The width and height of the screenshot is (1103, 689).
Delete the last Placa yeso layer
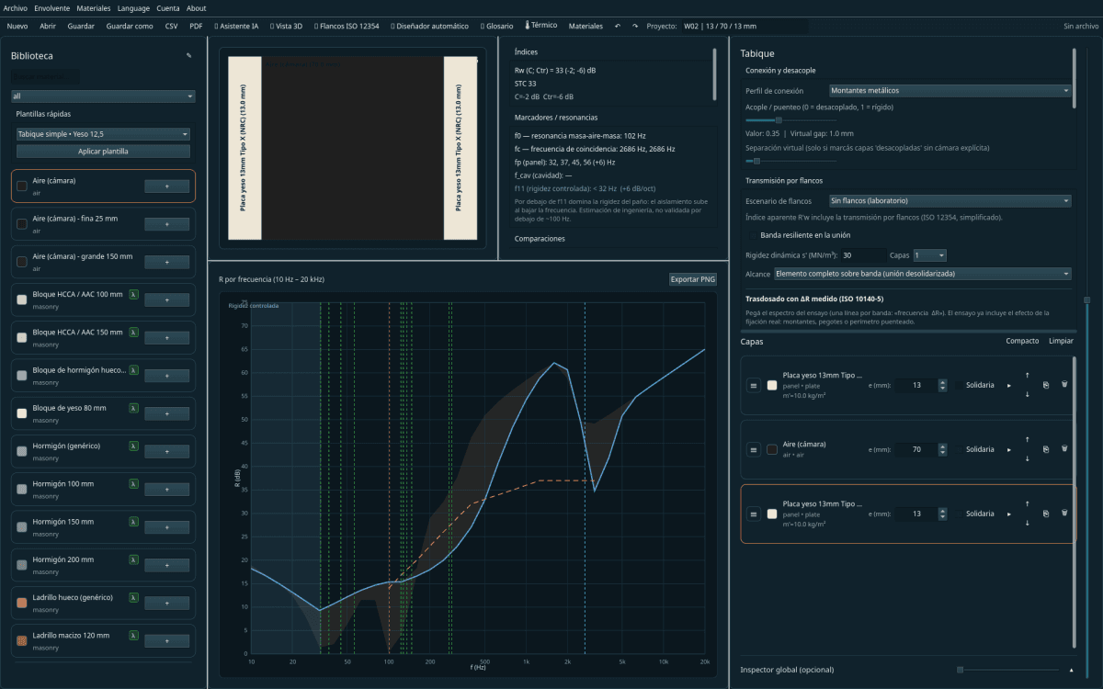tap(1064, 514)
